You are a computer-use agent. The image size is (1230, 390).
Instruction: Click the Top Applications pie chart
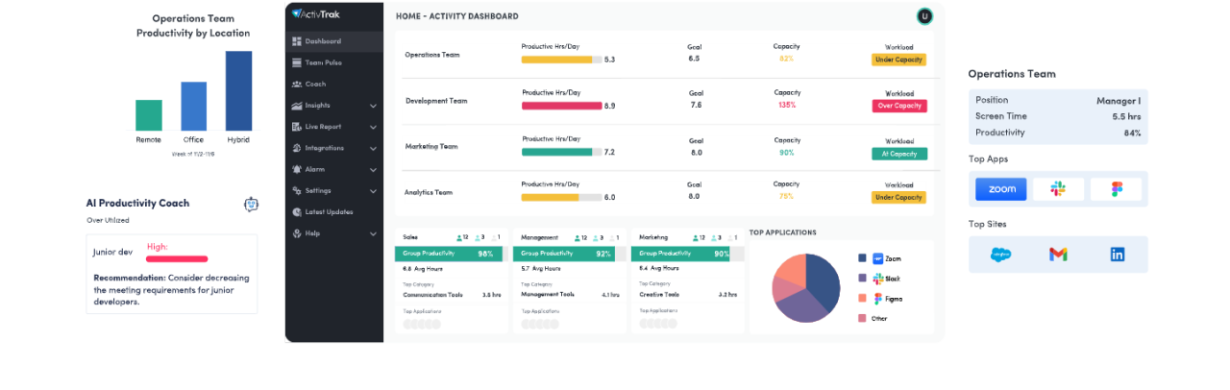coord(806,288)
